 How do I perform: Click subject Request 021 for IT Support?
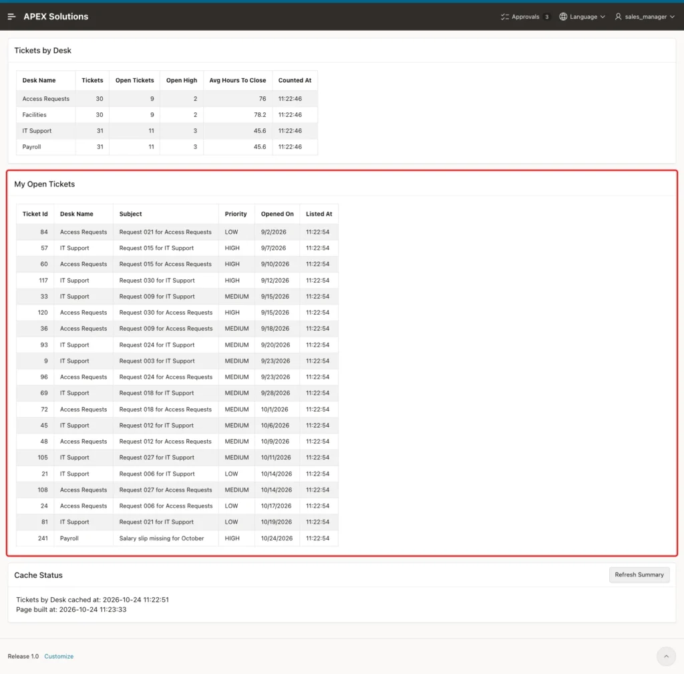pyautogui.click(x=156, y=522)
